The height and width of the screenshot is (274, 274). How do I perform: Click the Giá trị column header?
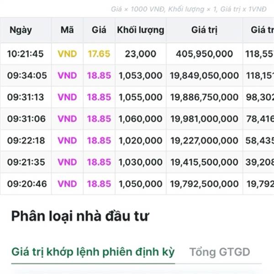(205, 30)
